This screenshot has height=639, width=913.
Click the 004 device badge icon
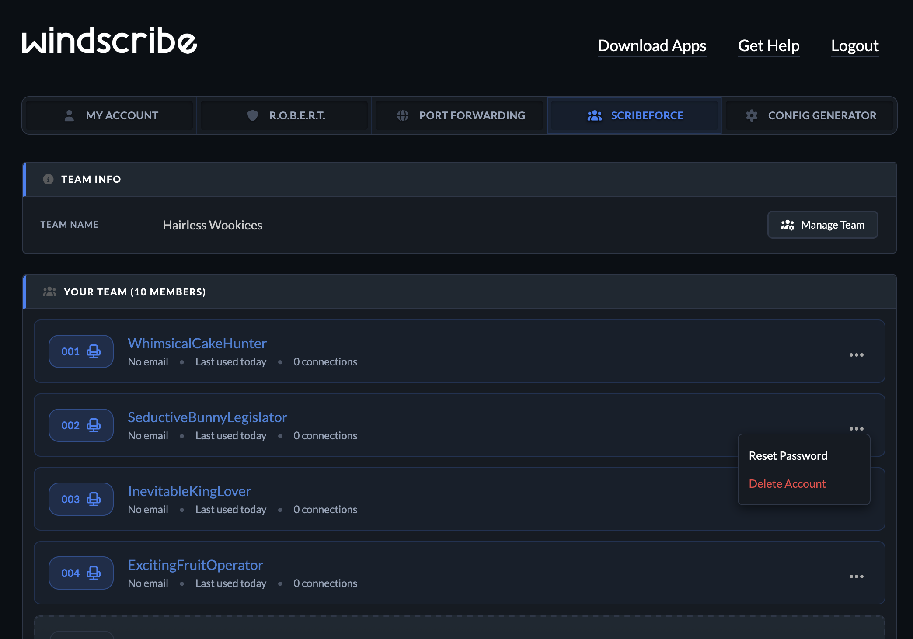pos(94,573)
